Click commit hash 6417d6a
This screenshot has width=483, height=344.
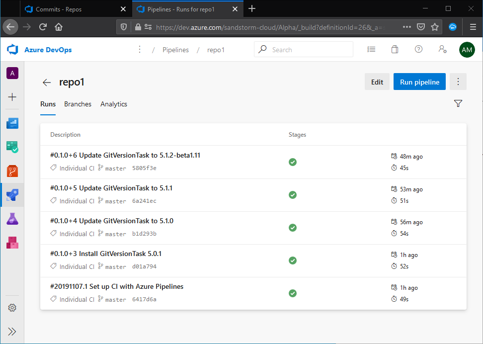144,299
